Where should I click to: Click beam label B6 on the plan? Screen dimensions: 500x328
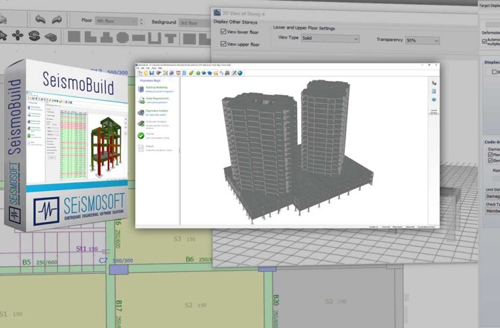pos(190,259)
